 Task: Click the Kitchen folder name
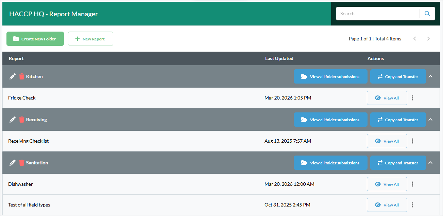pyautogui.click(x=34, y=76)
